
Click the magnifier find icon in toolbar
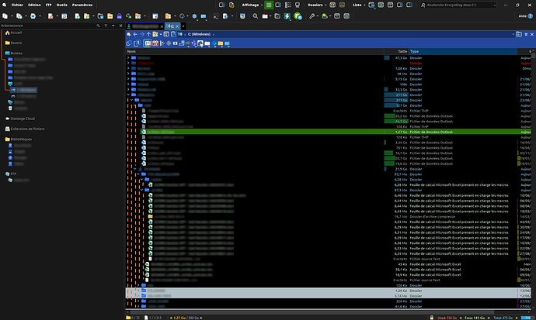[256, 16]
